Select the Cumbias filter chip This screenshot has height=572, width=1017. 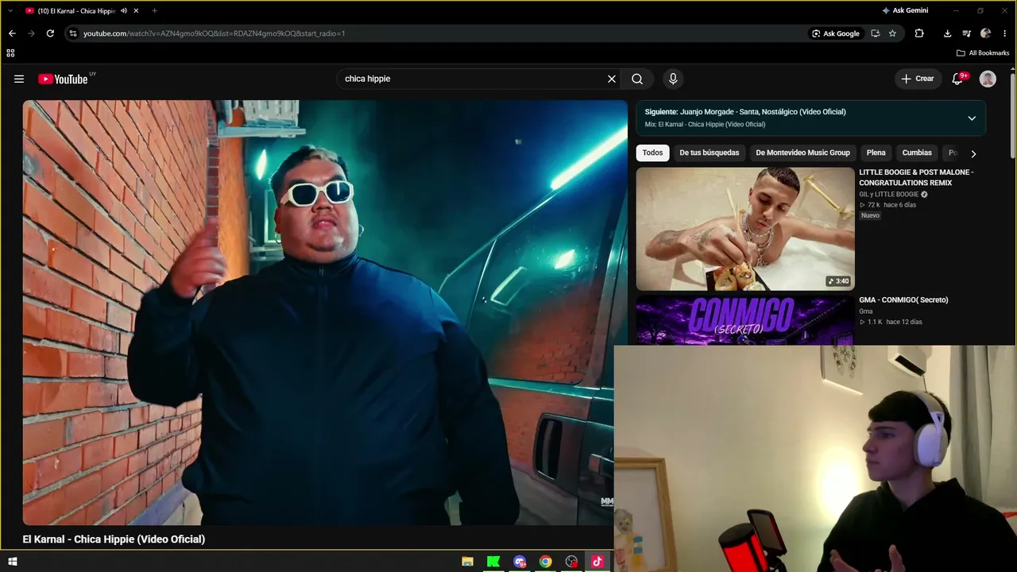point(917,153)
